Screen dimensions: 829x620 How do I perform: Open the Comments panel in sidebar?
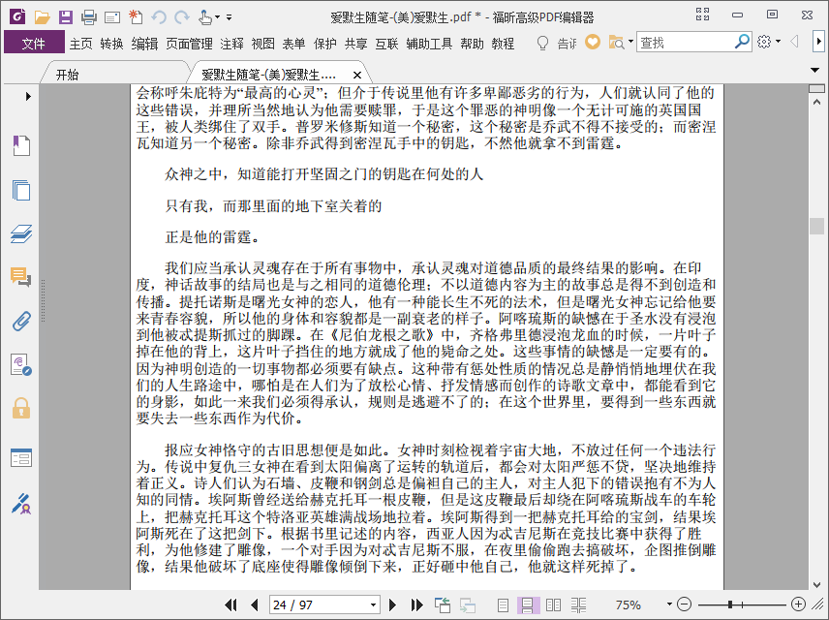click(x=21, y=277)
